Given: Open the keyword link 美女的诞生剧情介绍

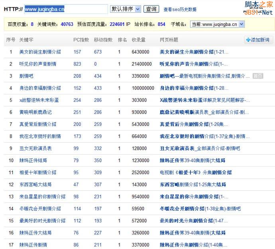Looking at the screenshot, I should pos(40,52).
